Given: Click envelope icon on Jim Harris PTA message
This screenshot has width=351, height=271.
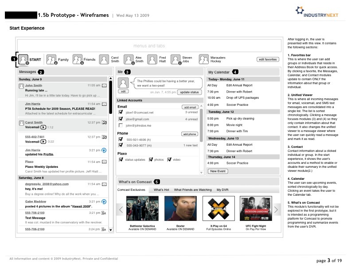Looking at the screenshot, I should 104,104.
